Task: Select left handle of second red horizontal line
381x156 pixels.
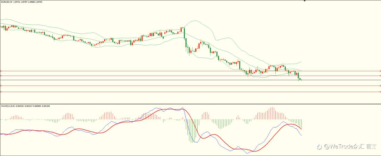Action: pyautogui.click(x=1, y=76)
